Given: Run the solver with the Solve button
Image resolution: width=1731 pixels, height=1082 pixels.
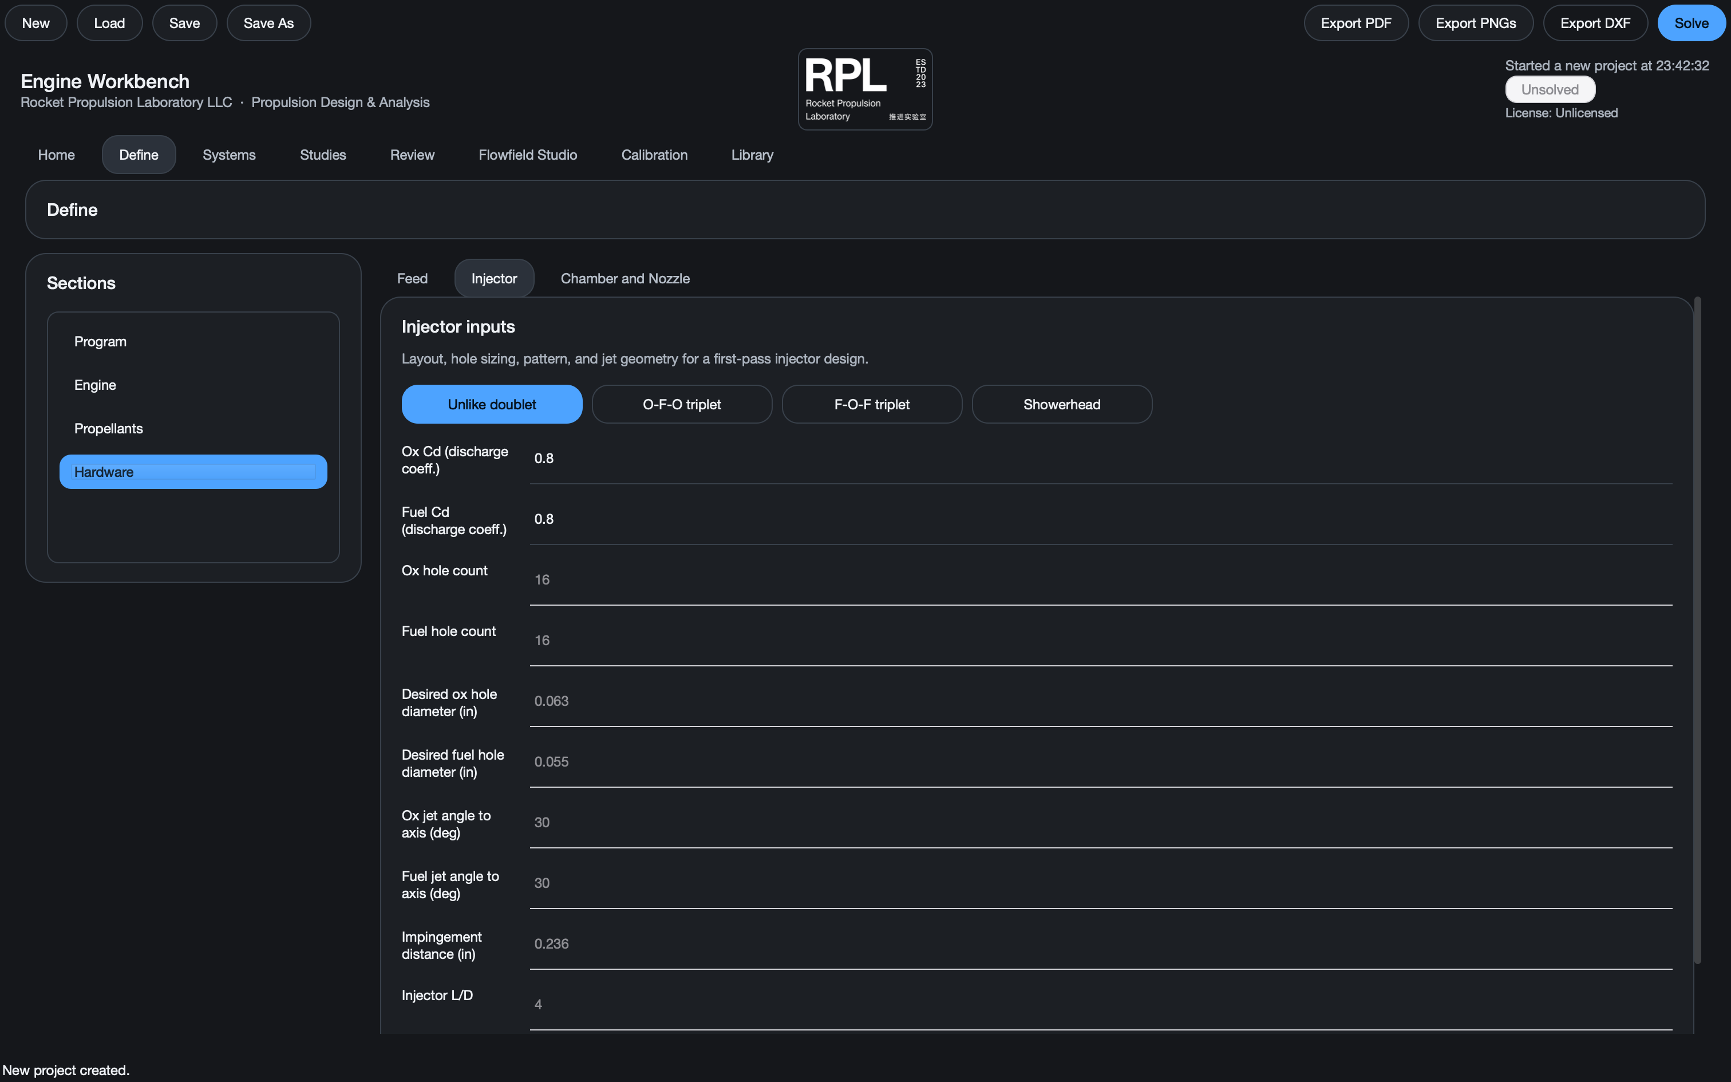Looking at the screenshot, I should point(1691,23).
